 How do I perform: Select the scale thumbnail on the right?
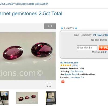[51, 98]
